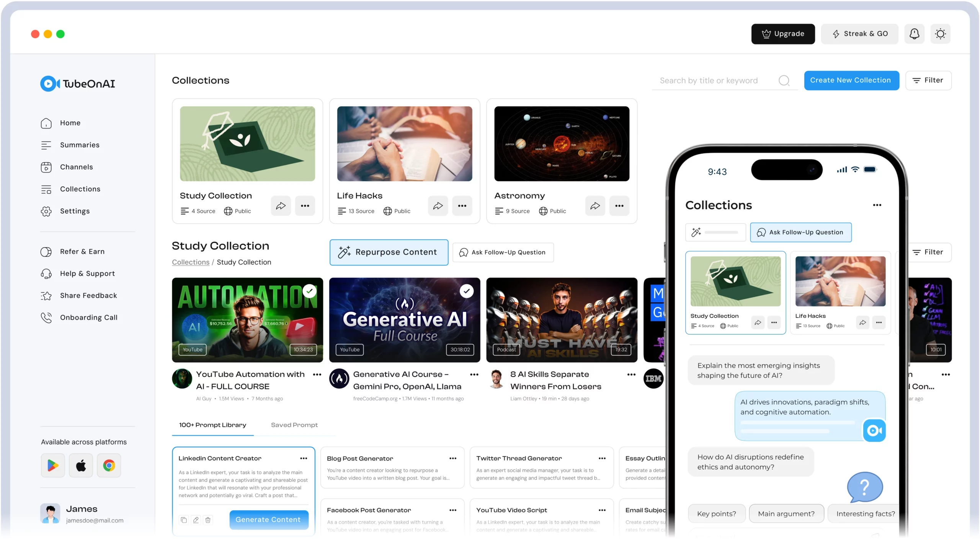Click the copy icon in Linkedin Content Creator
The height and width of the screenshot is (560, 980).
(x=184, y=520)
